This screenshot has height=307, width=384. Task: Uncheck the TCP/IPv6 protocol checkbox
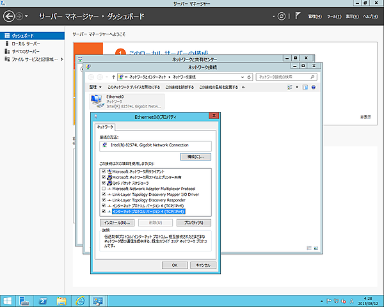tap(104, 205)
